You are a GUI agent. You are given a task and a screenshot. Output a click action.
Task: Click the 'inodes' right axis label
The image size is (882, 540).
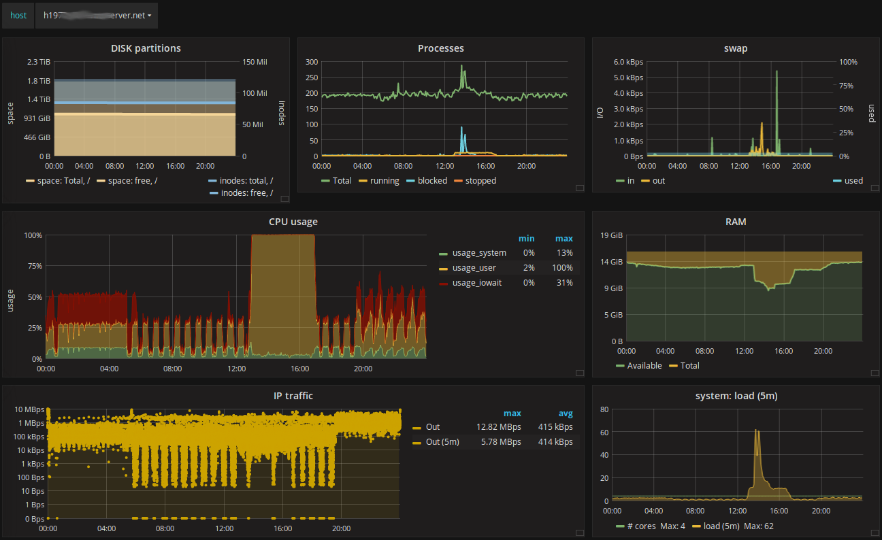(281, 113)
